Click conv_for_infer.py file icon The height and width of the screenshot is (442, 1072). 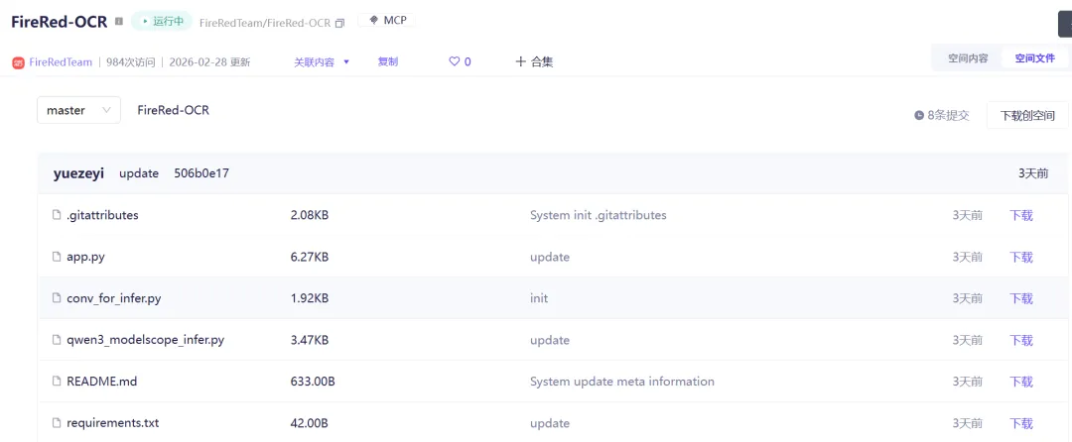[58, 298]
